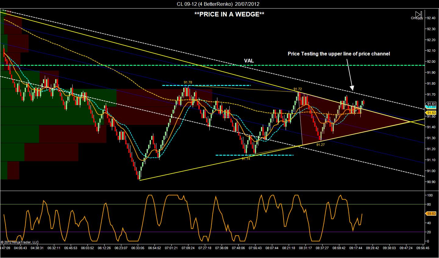Click the 07:36:09 time label
This screenshot has height=258, width=439.
tap(222, 248)
